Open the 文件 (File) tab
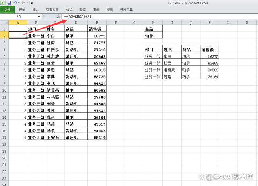258x186 pixels. point(7,9)
